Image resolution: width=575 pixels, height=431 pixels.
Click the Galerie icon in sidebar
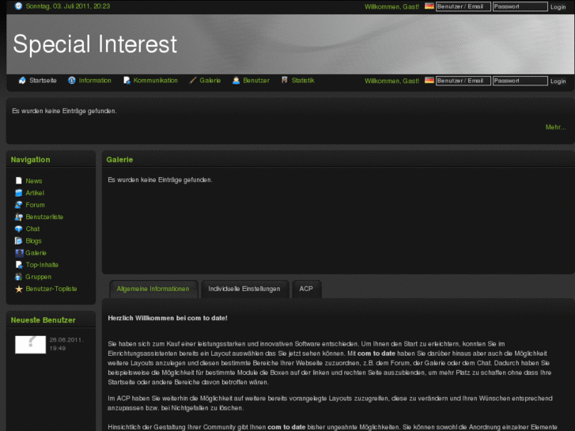coord(19,253)
